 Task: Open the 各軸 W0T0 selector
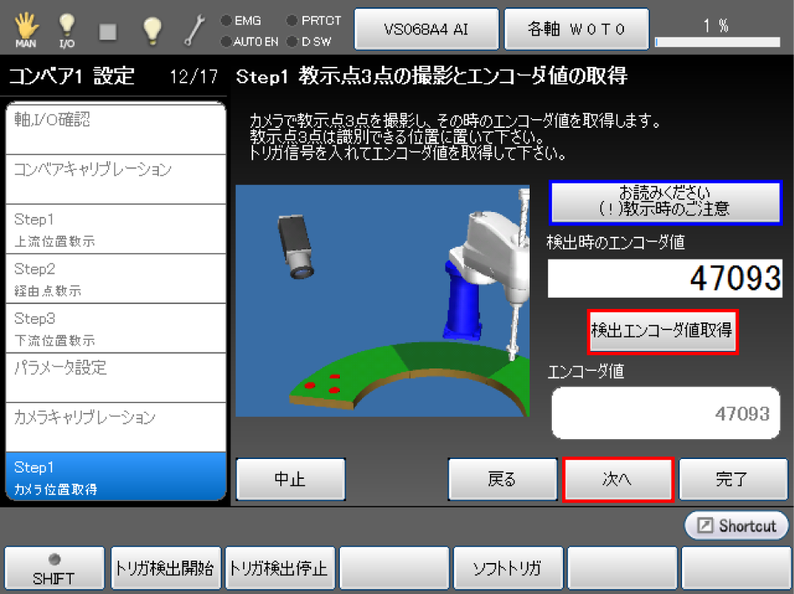576,29
